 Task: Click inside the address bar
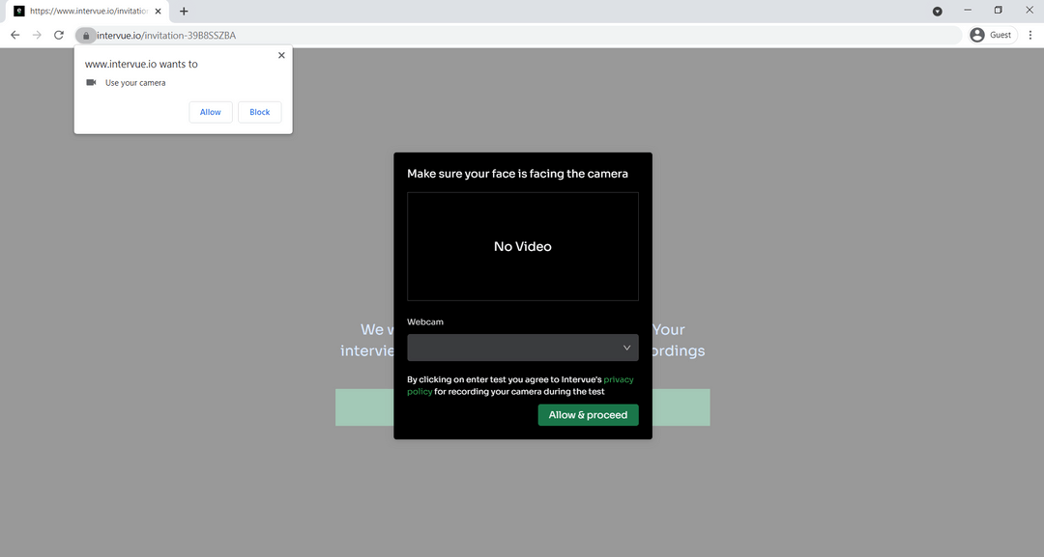click(387, 35)
